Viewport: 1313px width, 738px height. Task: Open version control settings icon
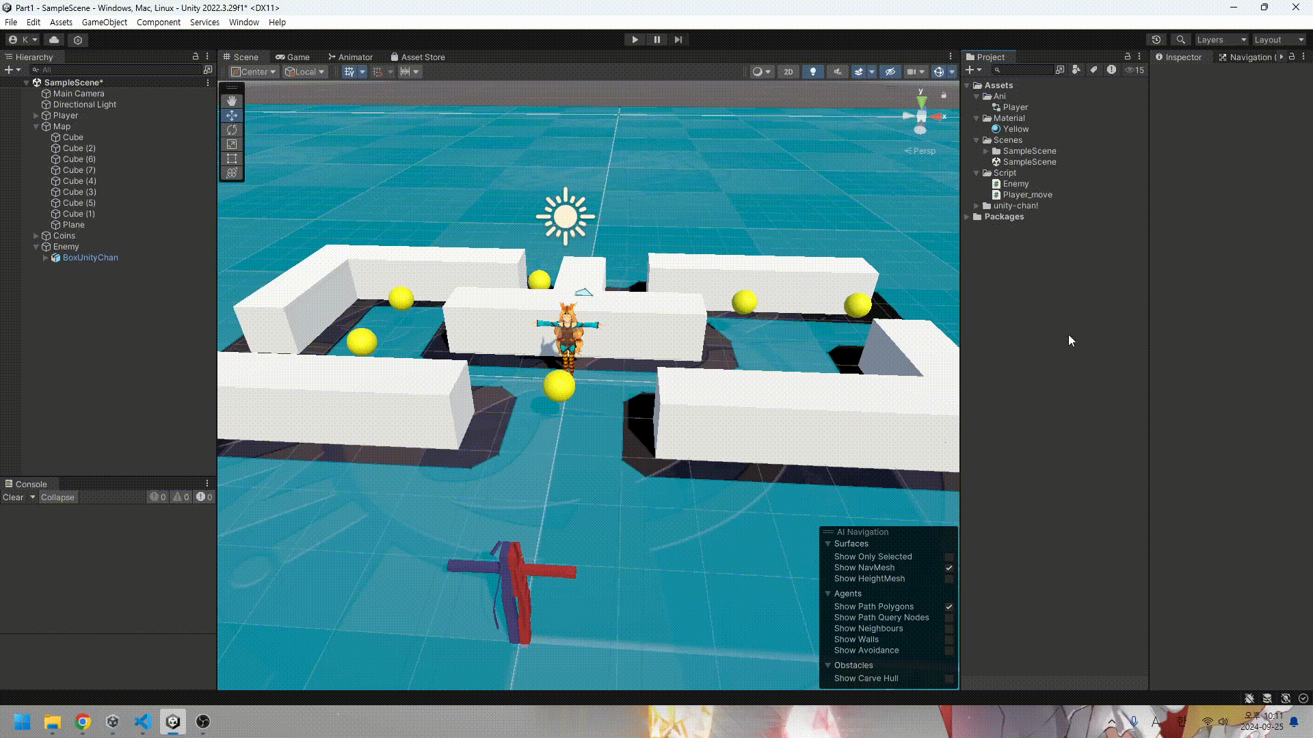point(78,40)
